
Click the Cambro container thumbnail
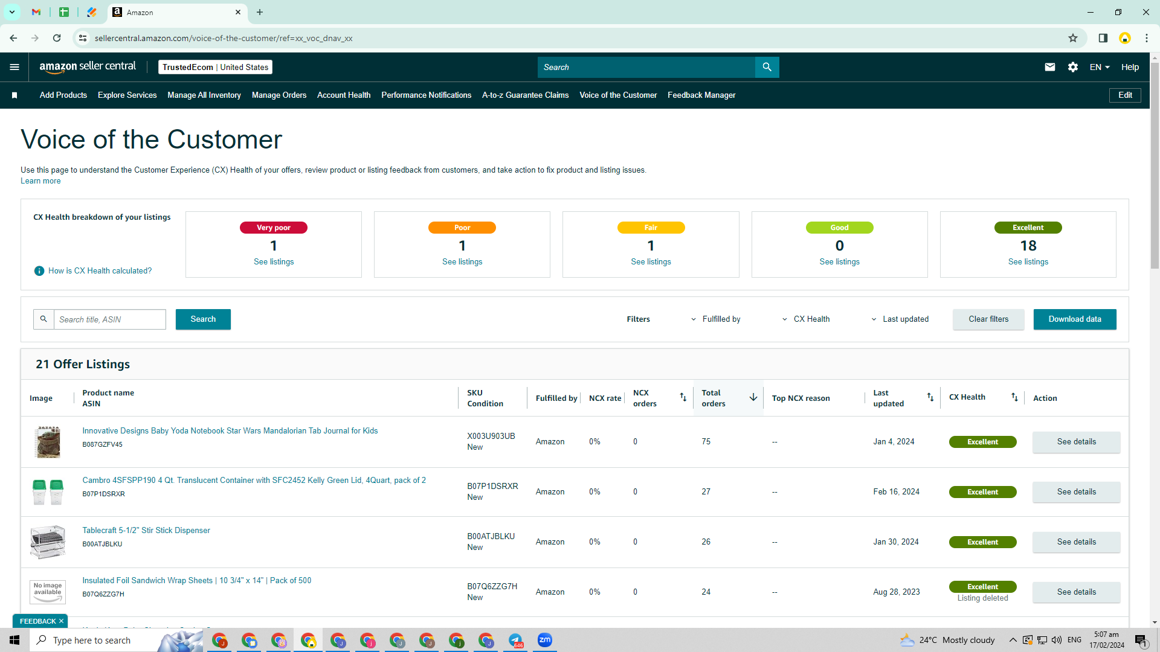48,492
